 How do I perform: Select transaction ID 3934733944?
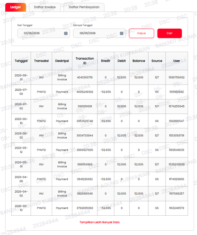click(85, 135)
